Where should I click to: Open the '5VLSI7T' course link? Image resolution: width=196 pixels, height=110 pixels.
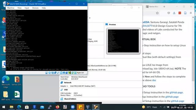pos(148,26)
